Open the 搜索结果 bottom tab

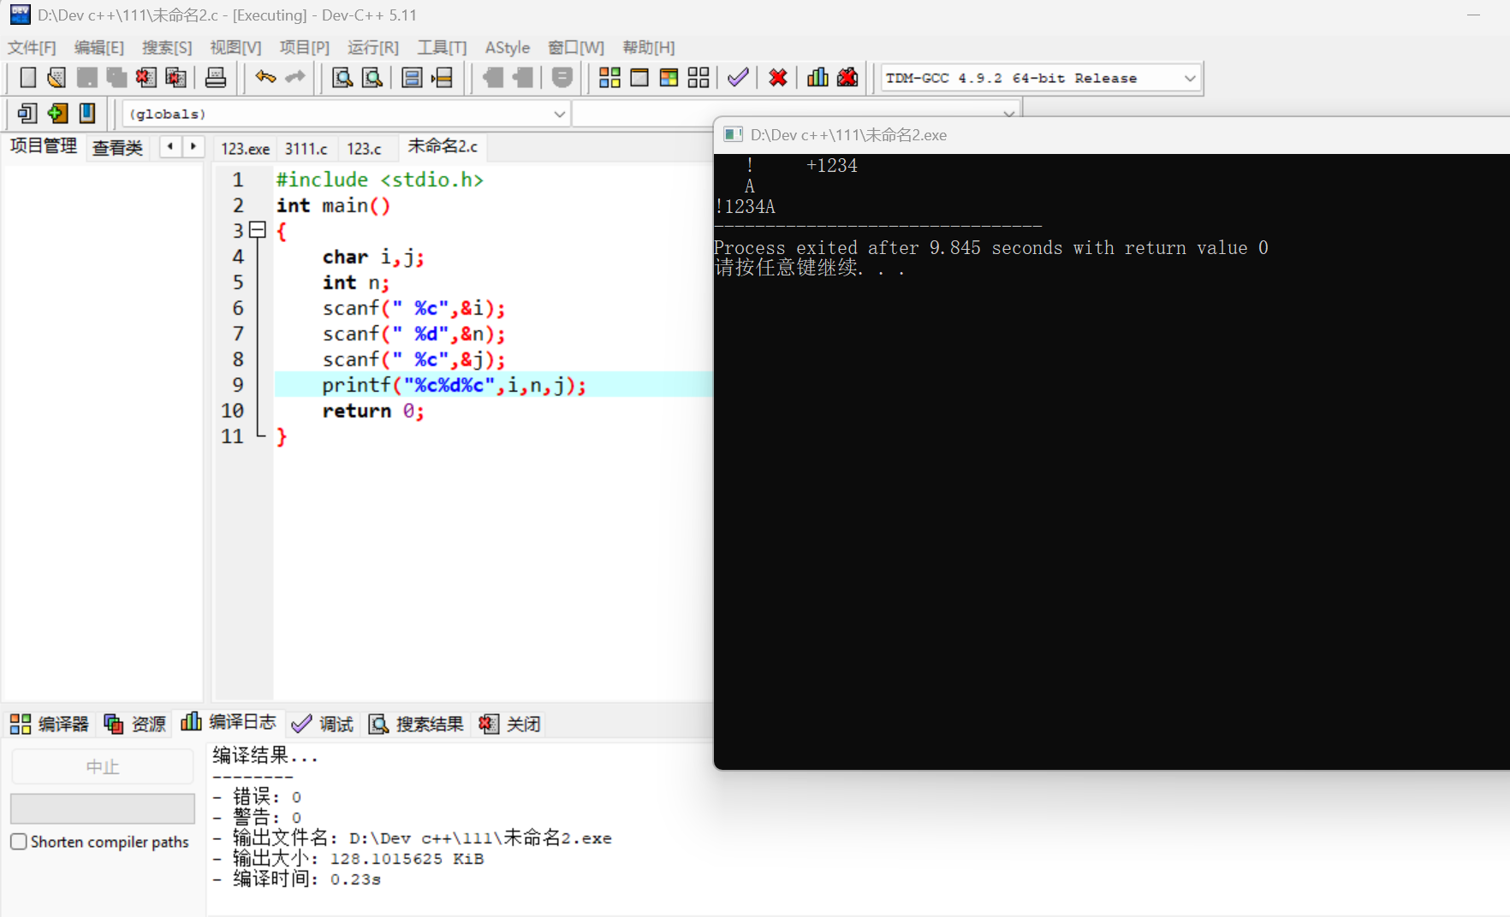click(416, 724)
